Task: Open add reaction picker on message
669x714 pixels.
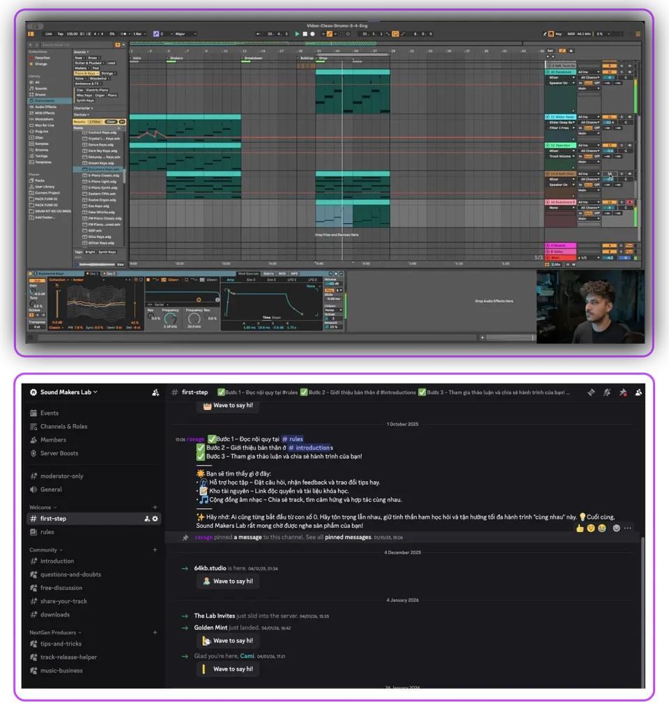Action: click(616, 529)
